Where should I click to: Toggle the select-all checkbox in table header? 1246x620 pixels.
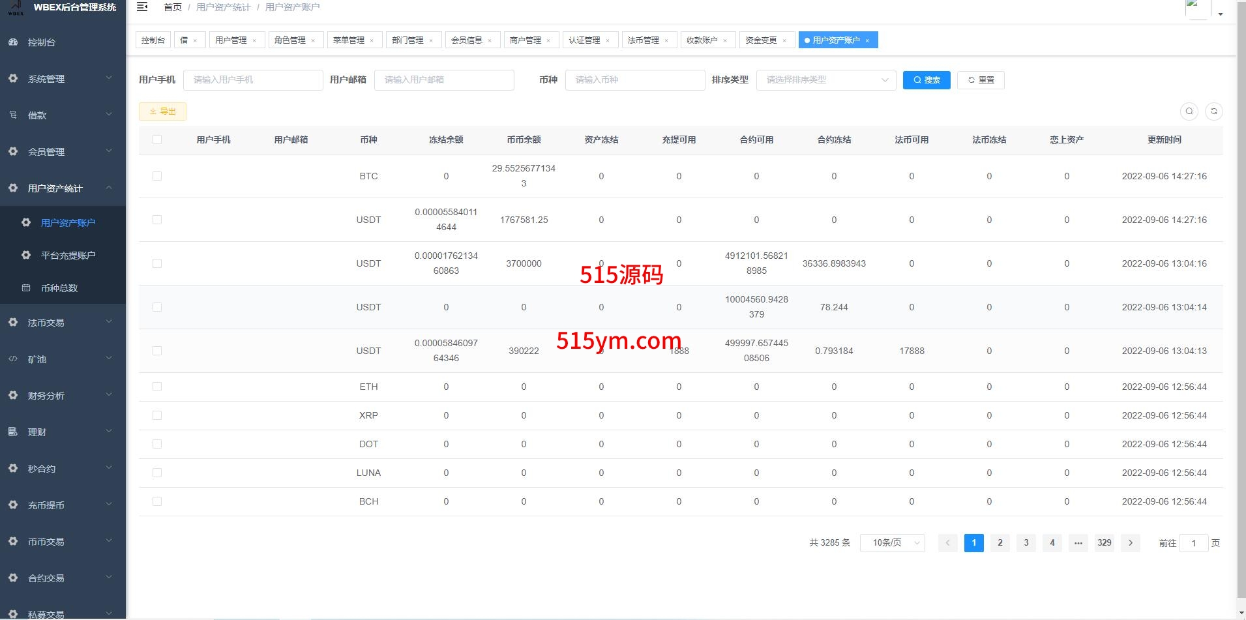[x=156, y=140]
